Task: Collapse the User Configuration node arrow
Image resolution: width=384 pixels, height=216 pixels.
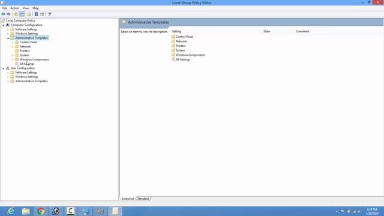Action: point(4,68)
